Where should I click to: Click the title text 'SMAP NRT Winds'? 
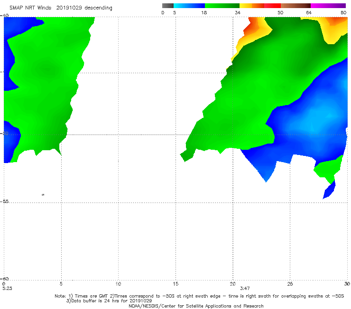(30, 8)
